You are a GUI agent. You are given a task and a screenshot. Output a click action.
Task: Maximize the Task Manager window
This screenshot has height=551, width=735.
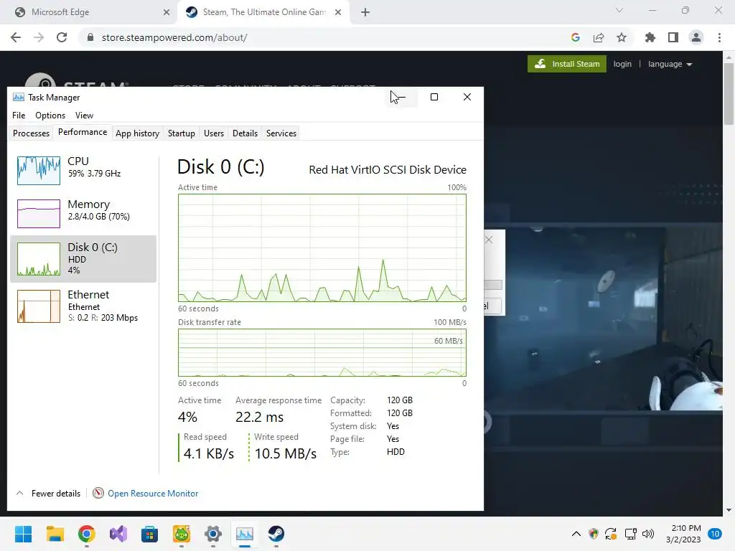pyautogui.click(x=434, y=97)
